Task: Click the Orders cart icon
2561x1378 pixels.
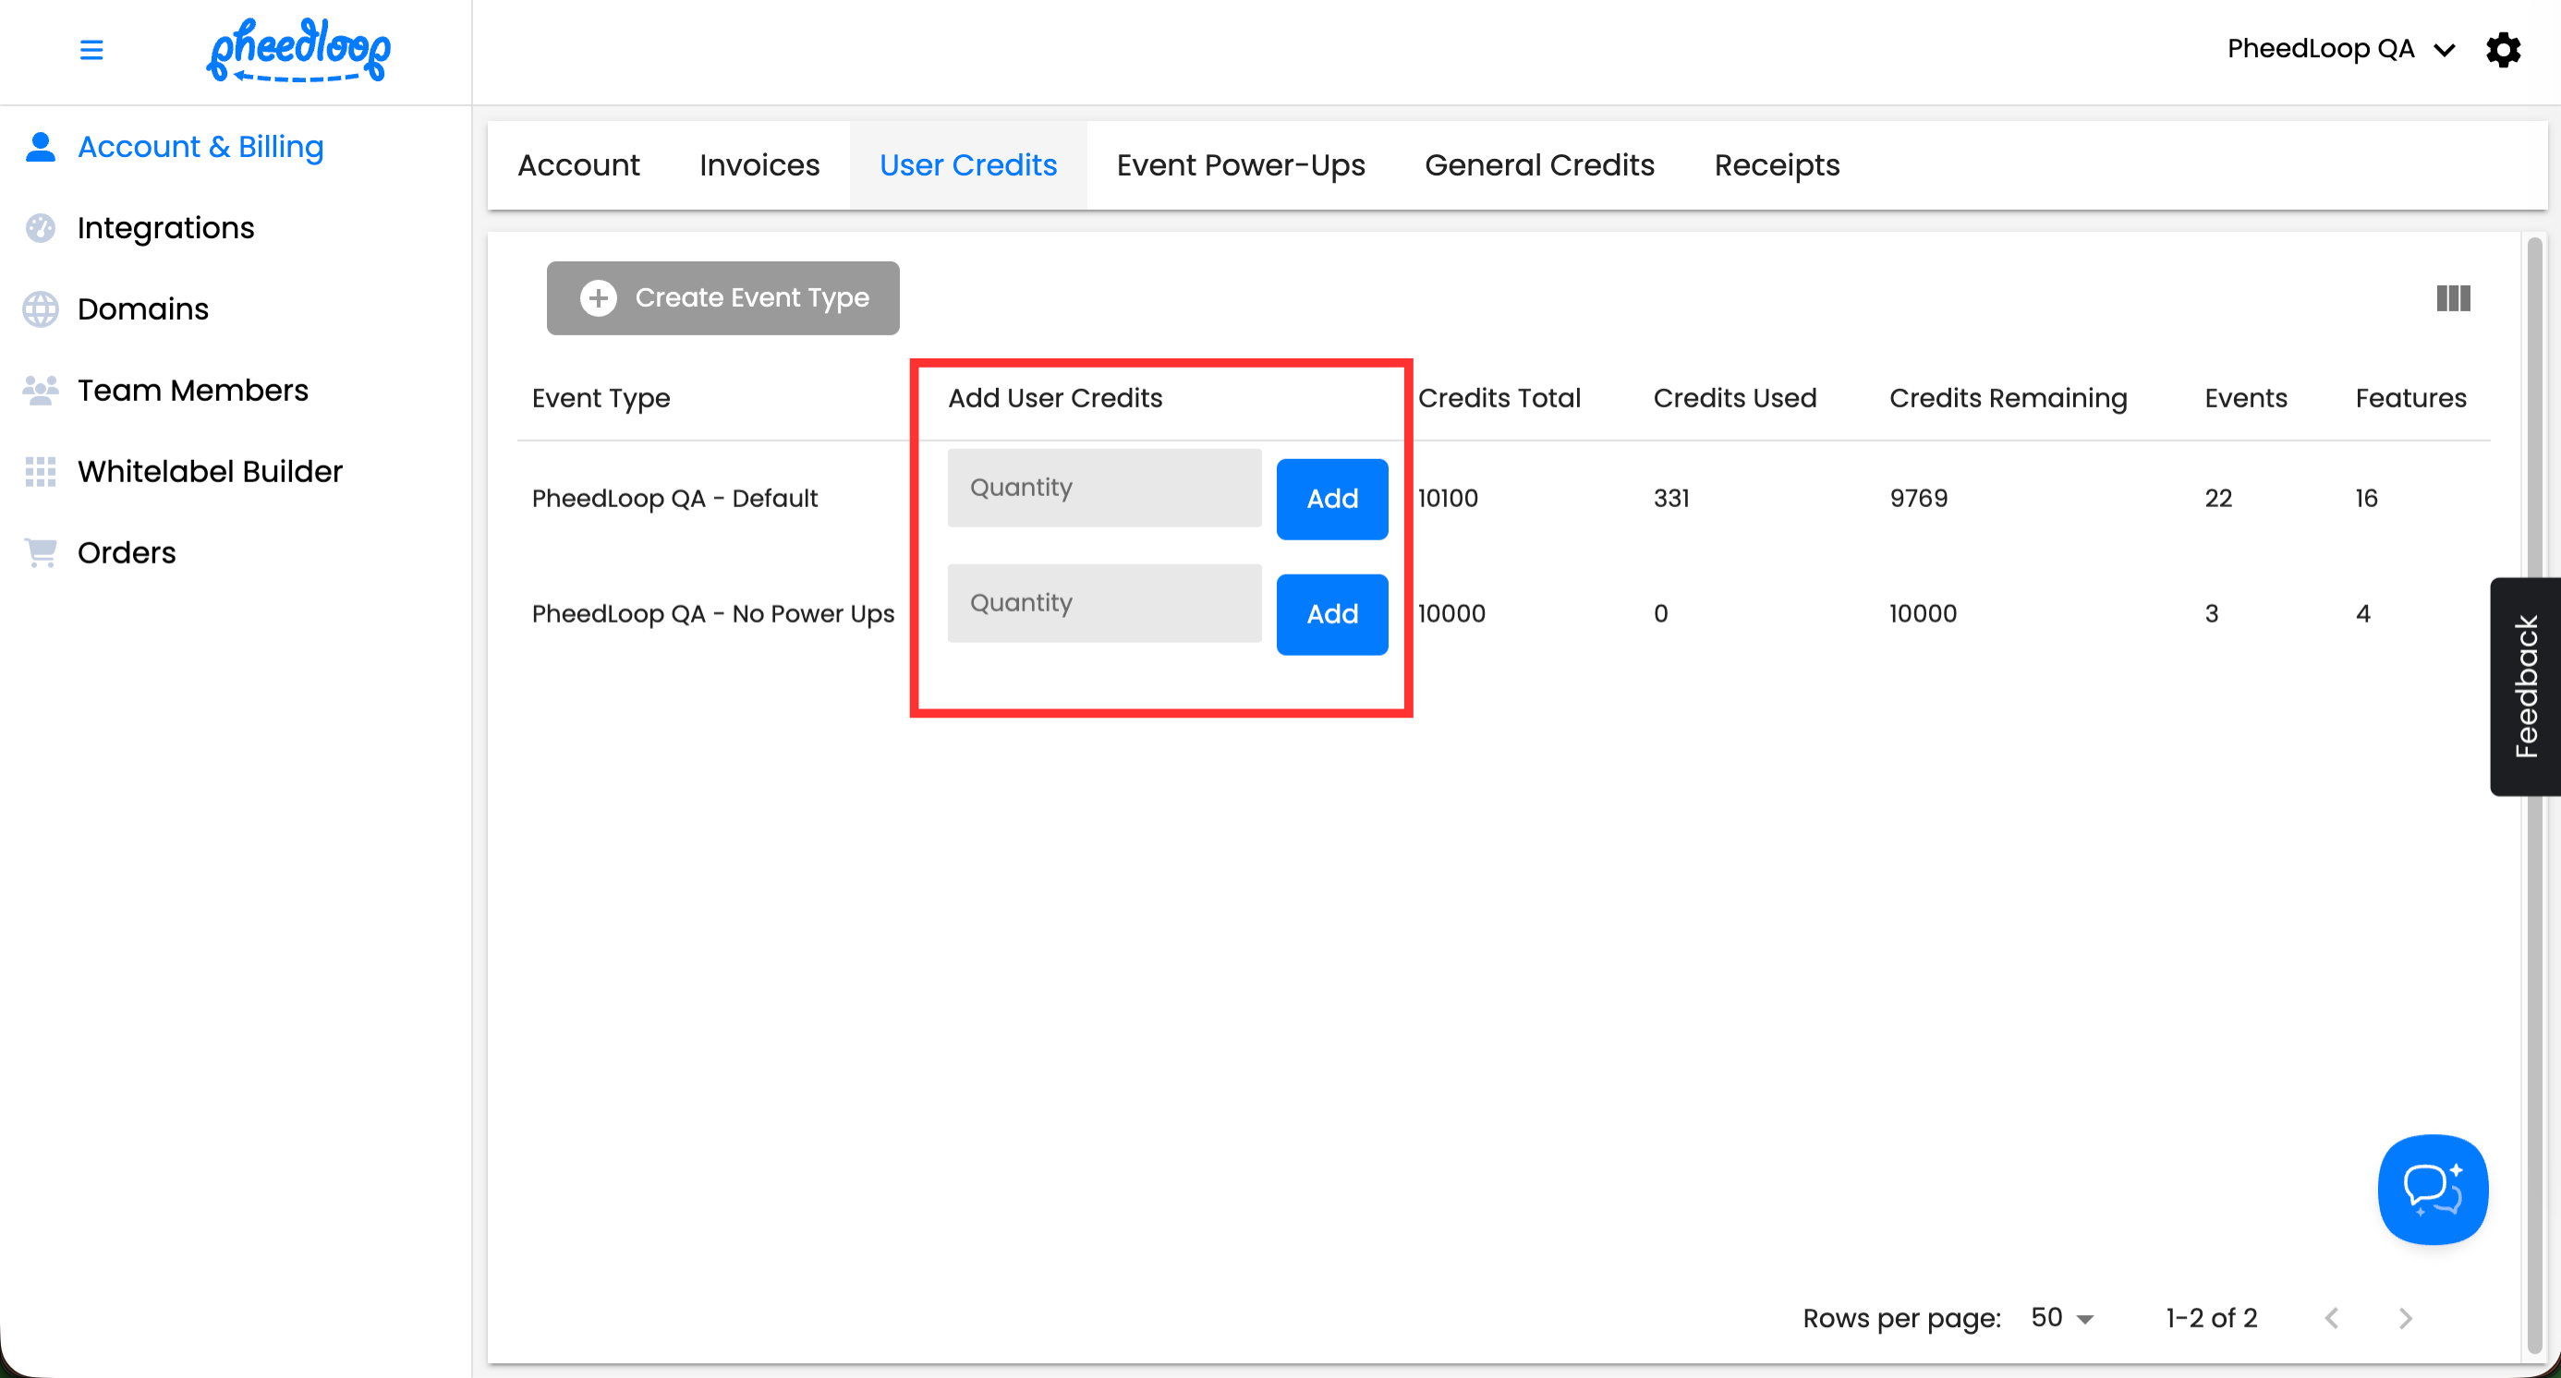Action: tap(41, 552)
